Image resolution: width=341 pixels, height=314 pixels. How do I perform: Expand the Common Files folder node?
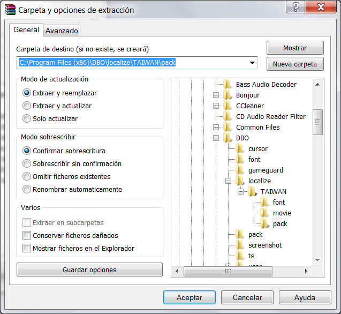click(216, 128)
